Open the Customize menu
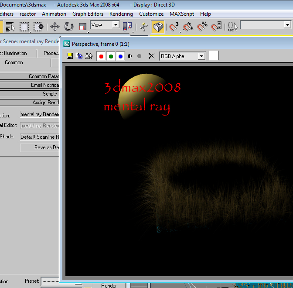The width and height of the screenshot is (293, 288). (151, 14)
